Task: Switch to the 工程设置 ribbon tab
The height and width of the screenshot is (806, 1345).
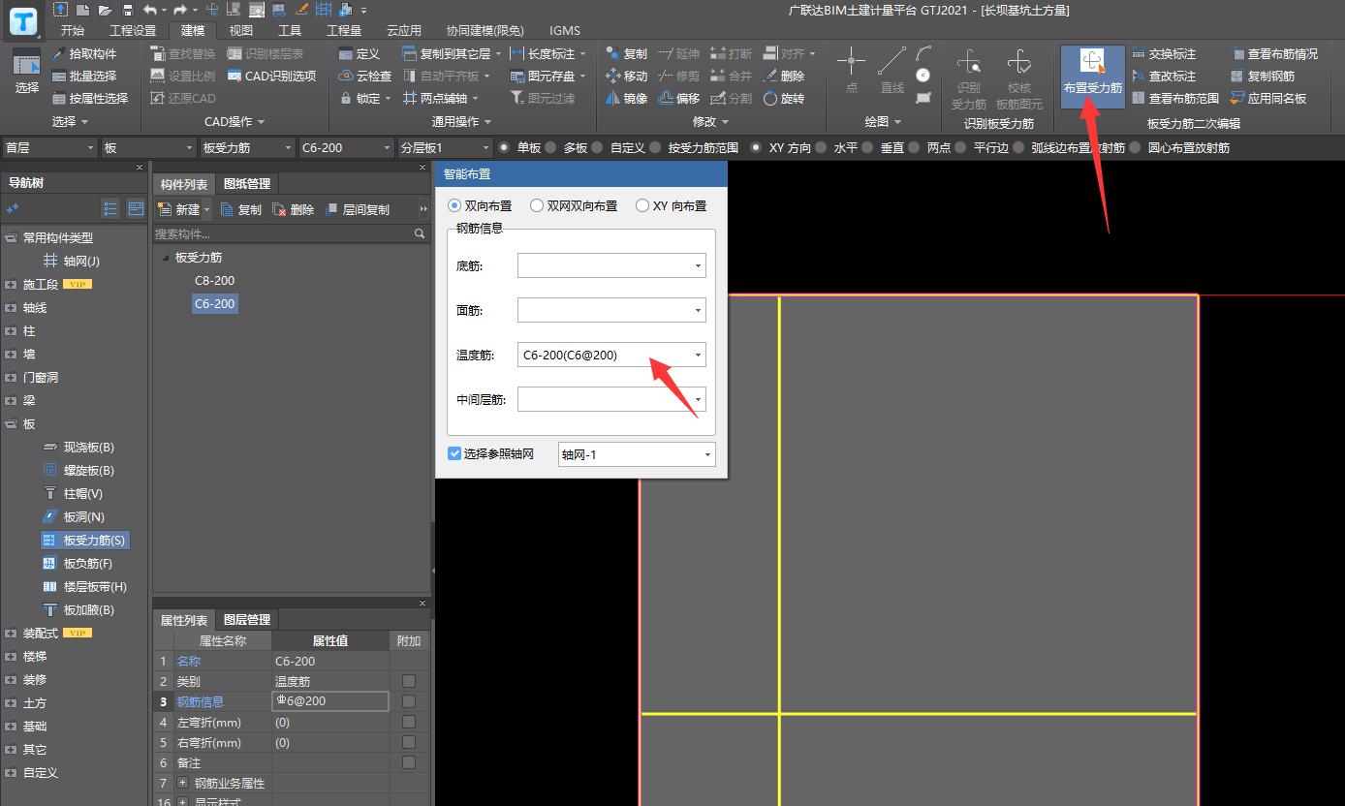Action: [x=133, y=31]
